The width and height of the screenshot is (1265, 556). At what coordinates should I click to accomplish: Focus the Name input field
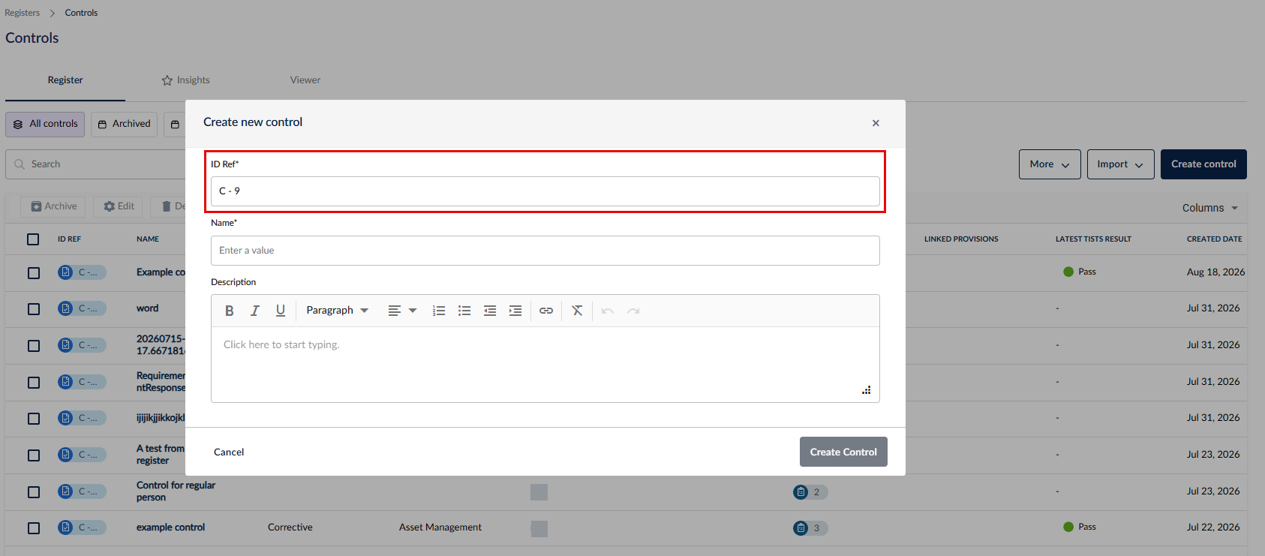(545, 251)
